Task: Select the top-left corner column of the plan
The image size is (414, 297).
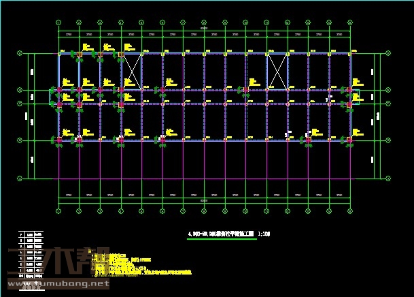Action: click(58, 53)
